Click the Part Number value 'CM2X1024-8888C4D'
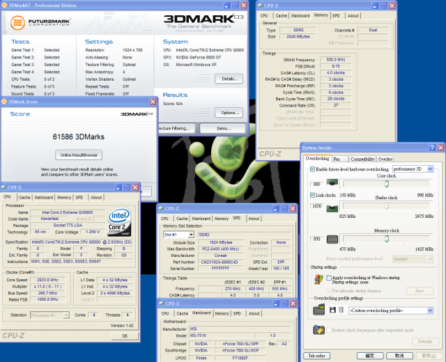 [220, 262]
